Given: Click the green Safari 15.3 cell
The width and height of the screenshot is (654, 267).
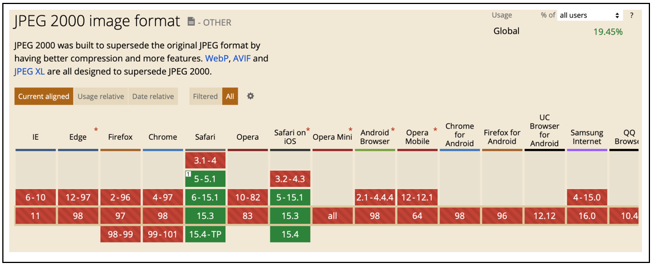Looking at the screenshot, I should 205,216.
